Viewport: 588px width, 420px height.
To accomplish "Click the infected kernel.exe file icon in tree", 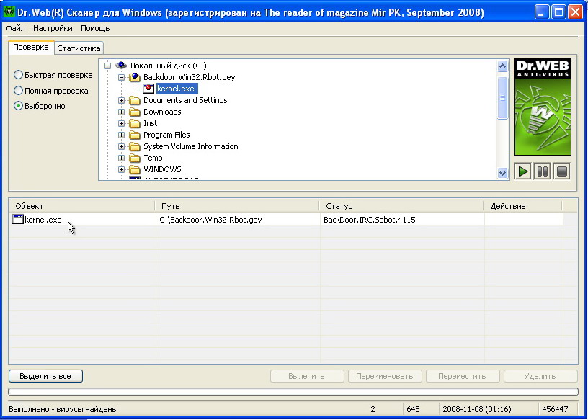I will click(x=148, y=89).
